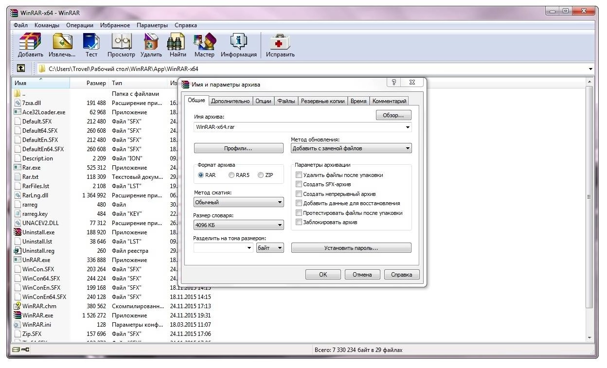Viewport: 607px width, 368px height.
Task: Enable Создать SFX-архив checkbox
Action: click(299, 184)
